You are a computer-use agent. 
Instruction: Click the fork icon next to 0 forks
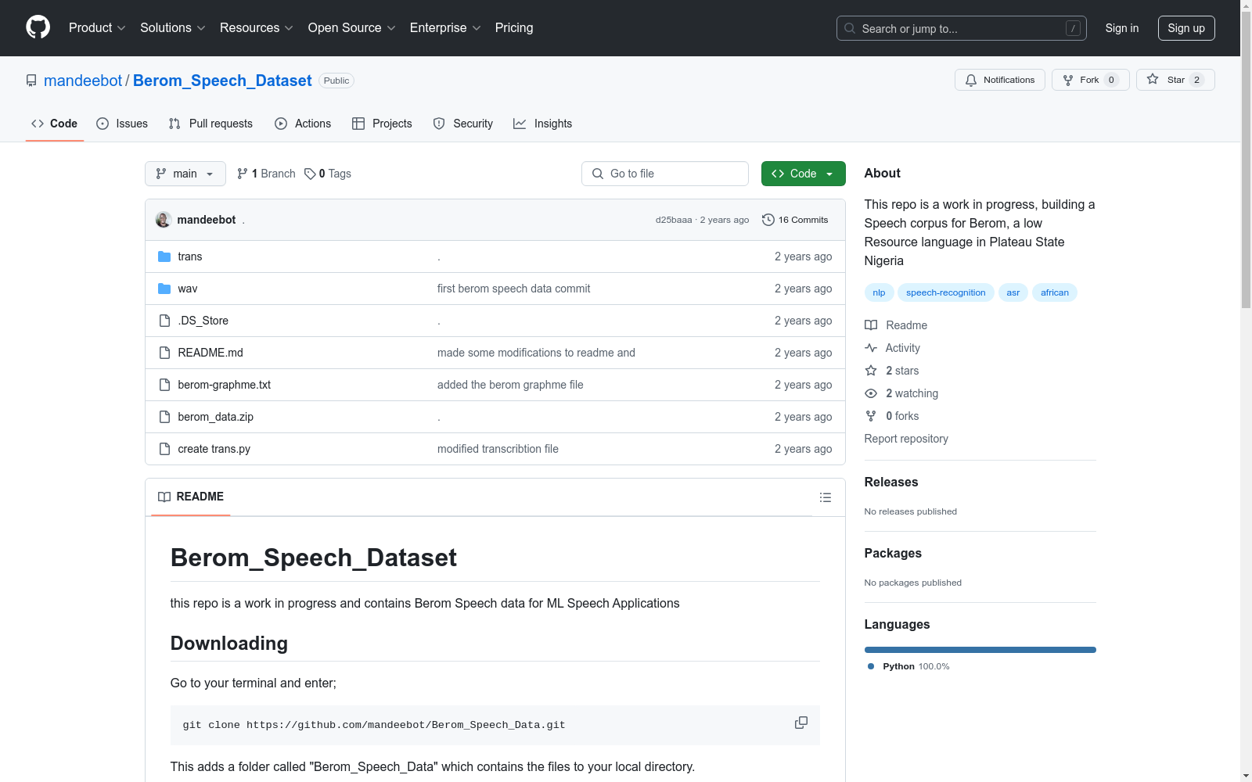(x=871, y=416)
